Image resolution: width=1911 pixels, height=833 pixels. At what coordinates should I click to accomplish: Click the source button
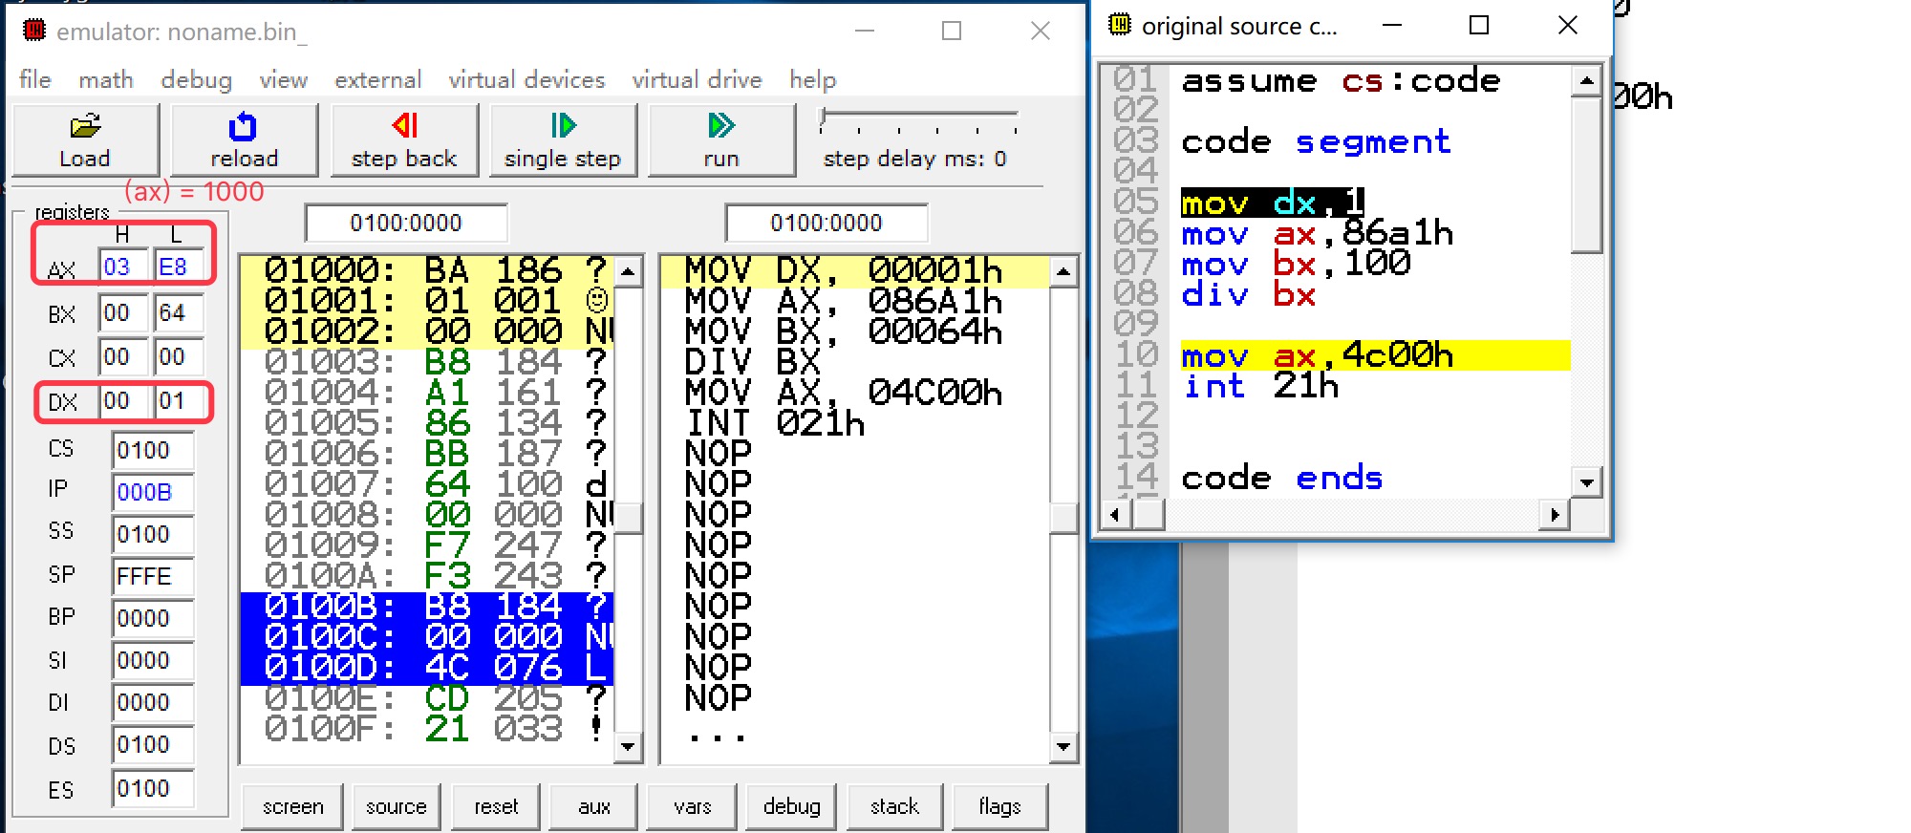tap(397, 807)
